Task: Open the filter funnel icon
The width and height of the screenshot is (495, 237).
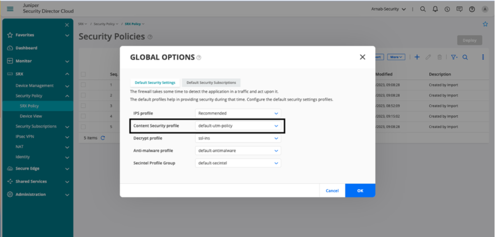Action: coord(454,57)
